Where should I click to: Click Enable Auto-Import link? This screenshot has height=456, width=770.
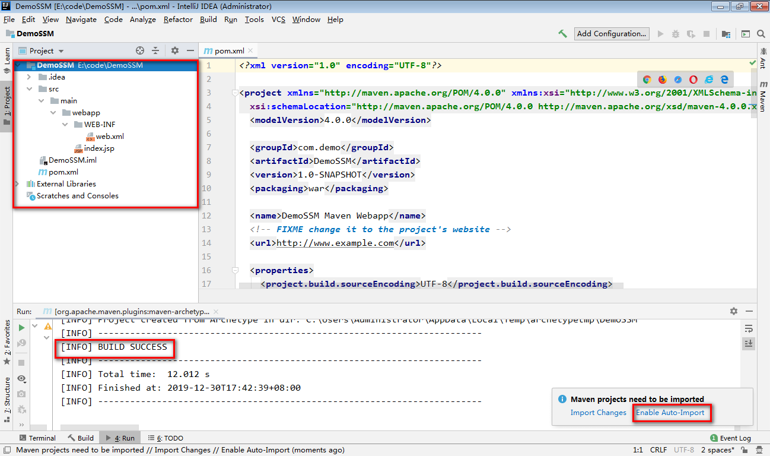click(x=670, y=413)
